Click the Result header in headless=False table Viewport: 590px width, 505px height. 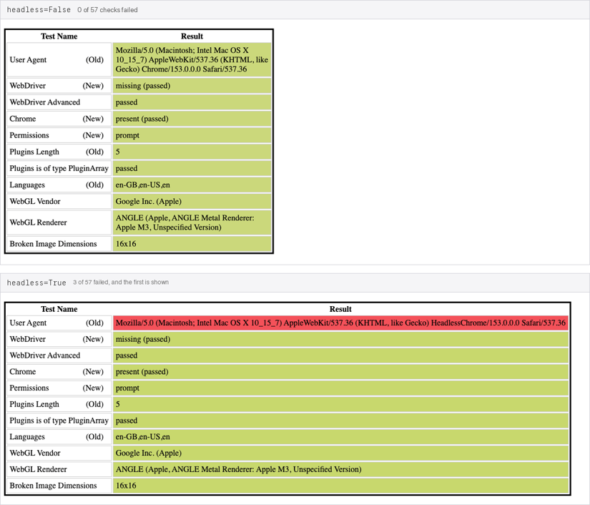[x=192, y=36]
